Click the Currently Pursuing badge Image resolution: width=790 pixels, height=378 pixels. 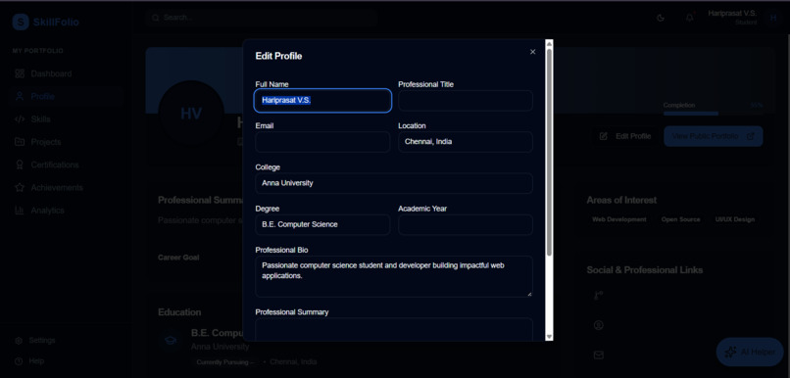click(224, 362)
